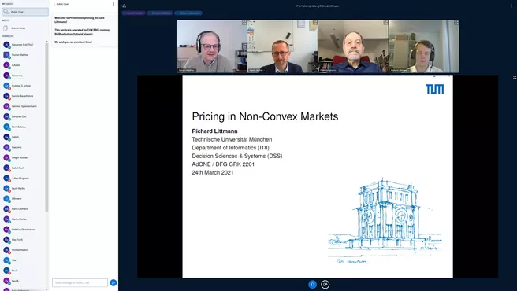The height and width of the screenshot is (291, 517).
Task: Select Public Chat in the messages list
Action: 25,12
